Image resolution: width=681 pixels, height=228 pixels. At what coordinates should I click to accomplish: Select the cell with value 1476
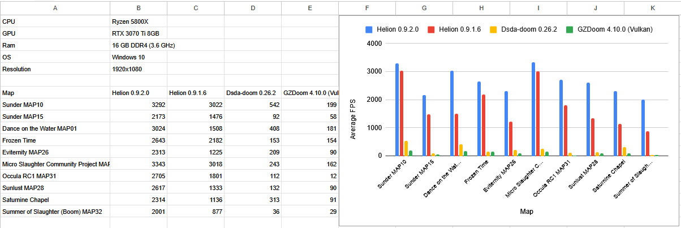[x=196, y=116]
